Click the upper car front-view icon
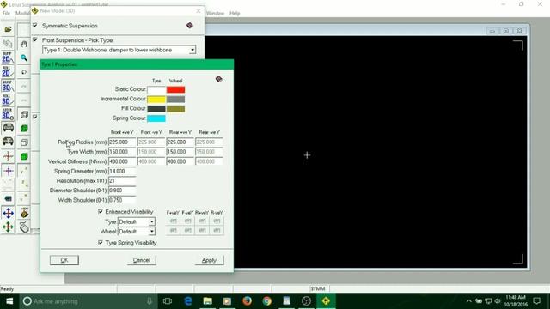This screenshot has height=309, width=550. coord(8,128)
